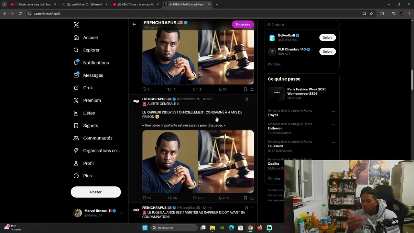The height and width of the screenshot is (233, 414).
Task: Share the post with 48 likes
Action: [x=252, y=89]
